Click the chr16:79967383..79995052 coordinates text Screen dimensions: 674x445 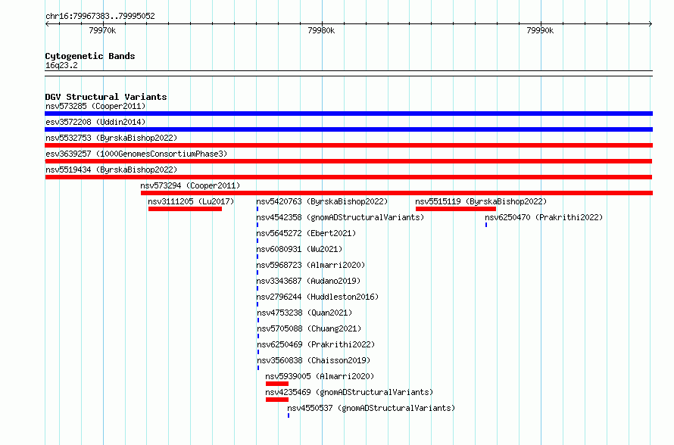click(x=100, y=17)
